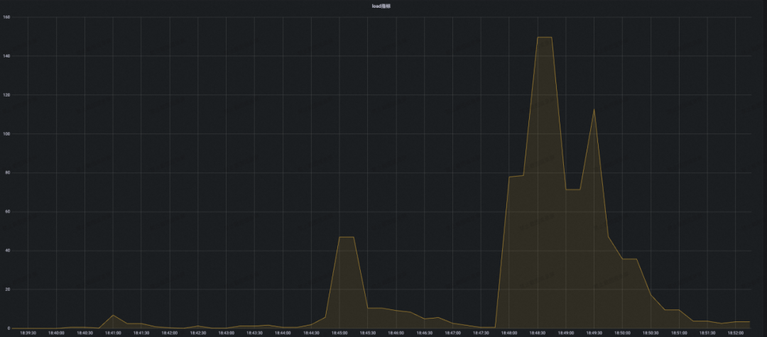This screenshot has width=767, height=337.
Task: Click the 150 load peak plateau
Action: click(545, 37)
